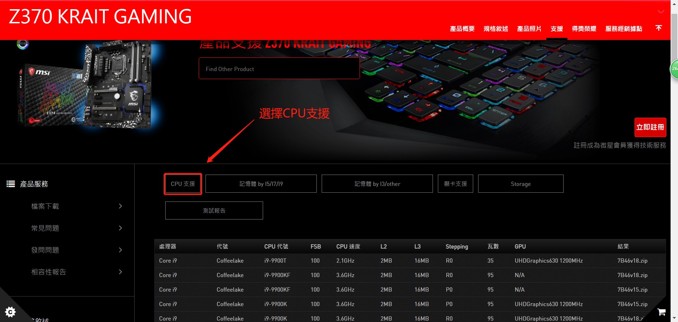The width and height of the screenshot is (678, 322).
Task: Open the shopping cart icon
Action: [661, 312]
